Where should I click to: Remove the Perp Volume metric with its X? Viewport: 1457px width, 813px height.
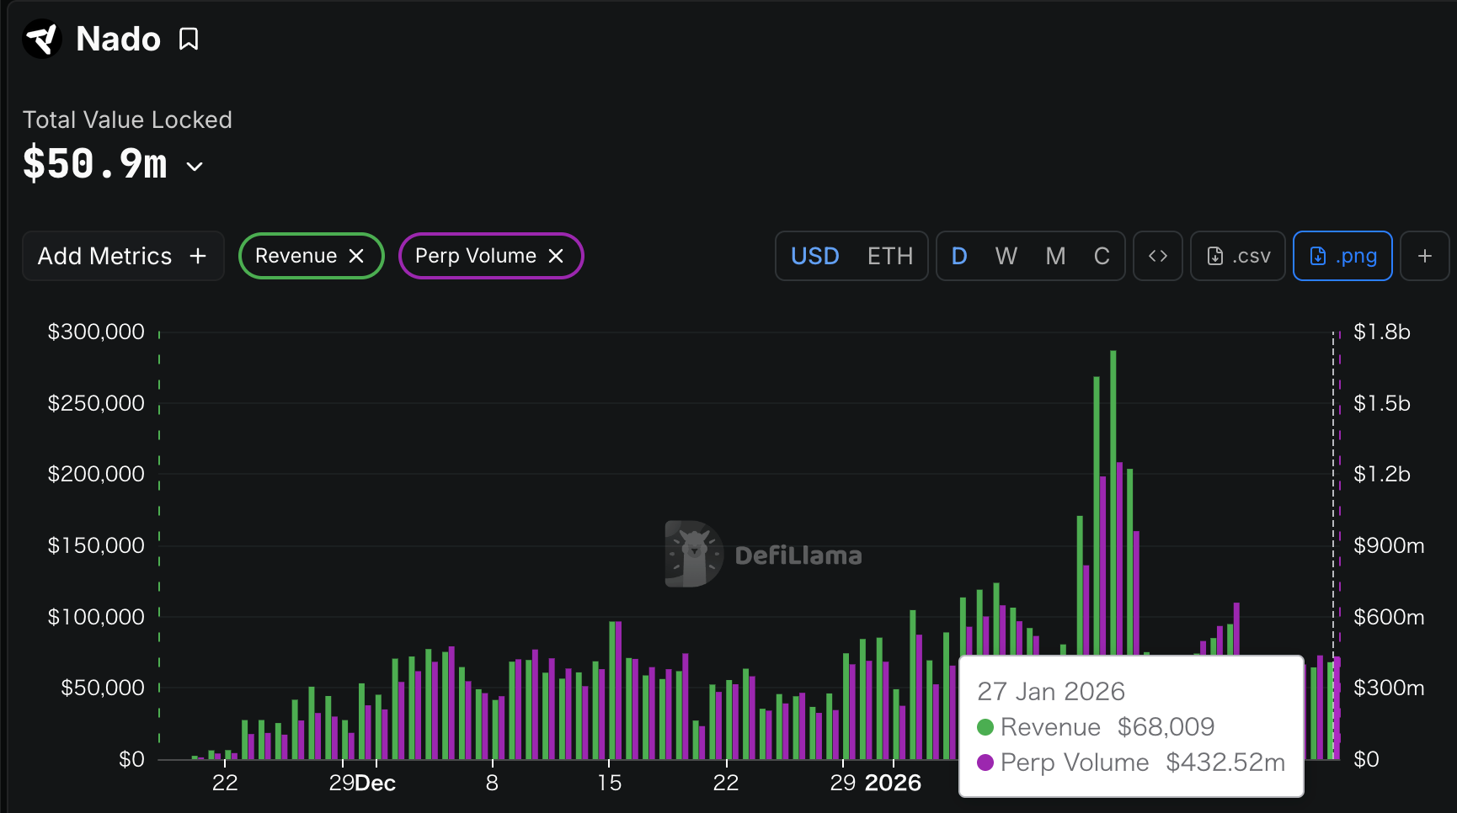(556, 256)
